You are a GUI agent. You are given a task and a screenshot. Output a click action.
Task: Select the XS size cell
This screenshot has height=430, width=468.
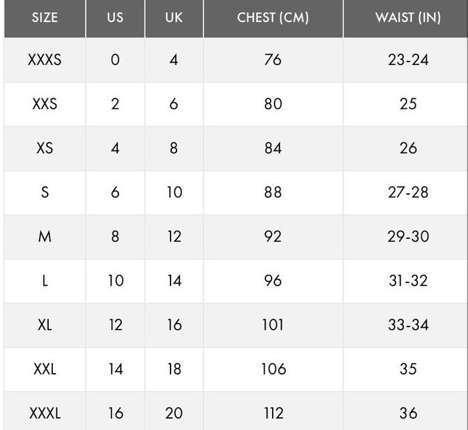45,148
